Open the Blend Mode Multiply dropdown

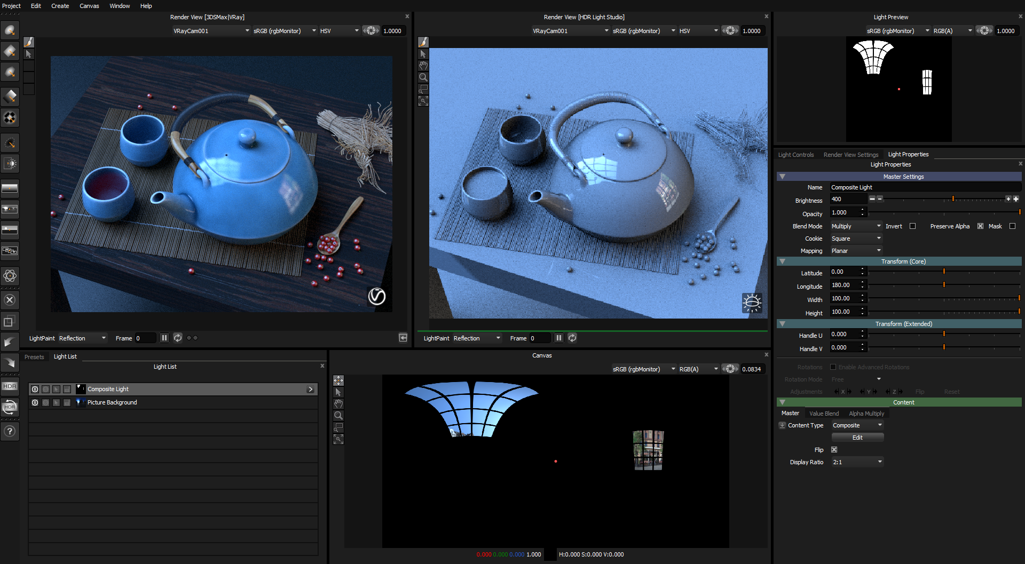(856, 226)
